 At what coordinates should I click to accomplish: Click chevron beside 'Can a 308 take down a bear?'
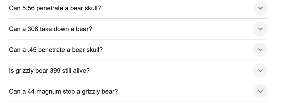(x=260, y=29)
